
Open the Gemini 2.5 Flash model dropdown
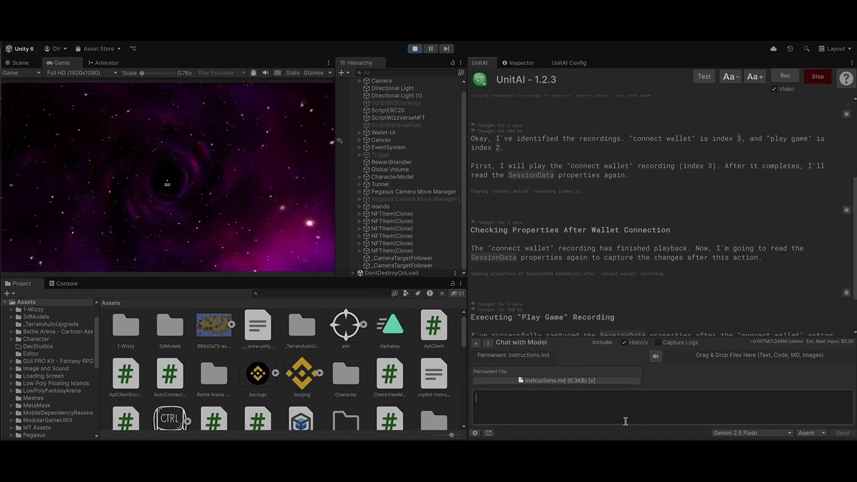753,433
